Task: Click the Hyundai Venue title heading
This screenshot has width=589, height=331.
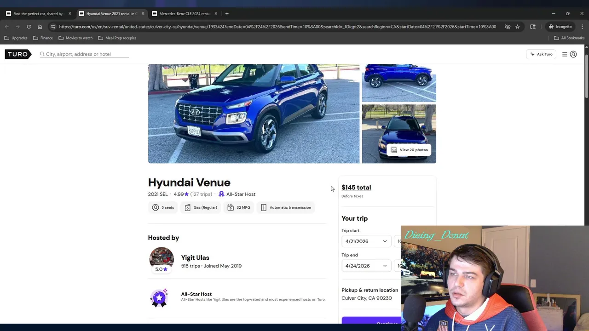Action: coord(189,183)
